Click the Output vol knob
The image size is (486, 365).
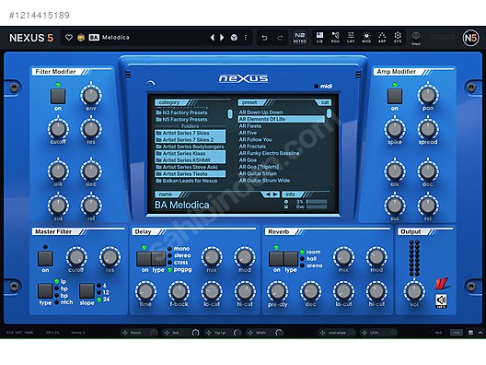click(x=414, y=291)
